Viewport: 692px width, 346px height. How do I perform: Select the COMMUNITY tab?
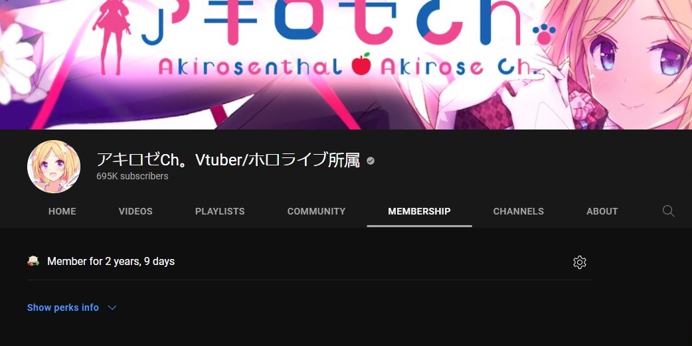[316, 211]
